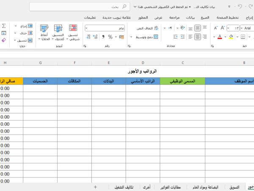Open the Number dialog launcher (رقم)

(x=85, y=46)
